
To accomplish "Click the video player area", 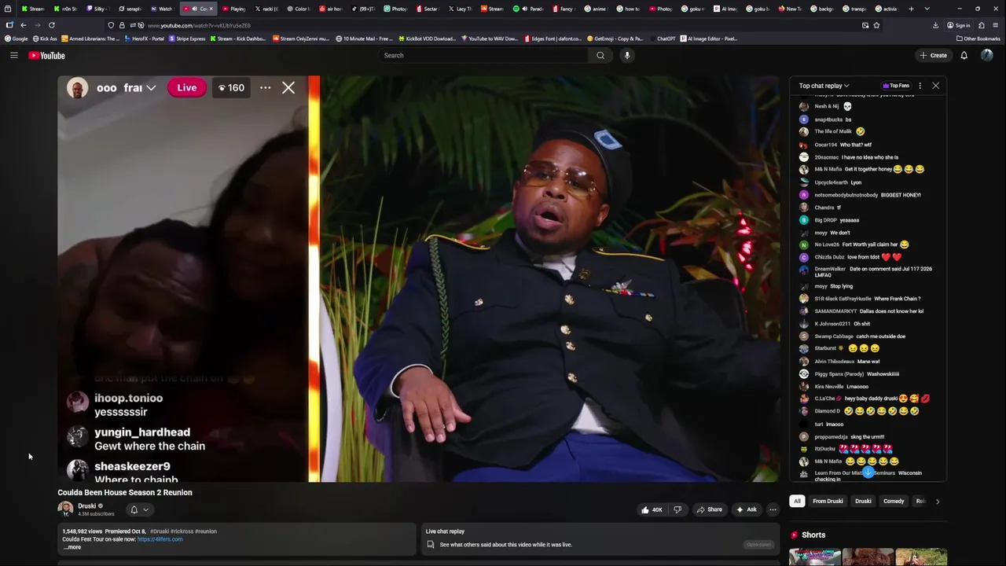I will [418, 279].
